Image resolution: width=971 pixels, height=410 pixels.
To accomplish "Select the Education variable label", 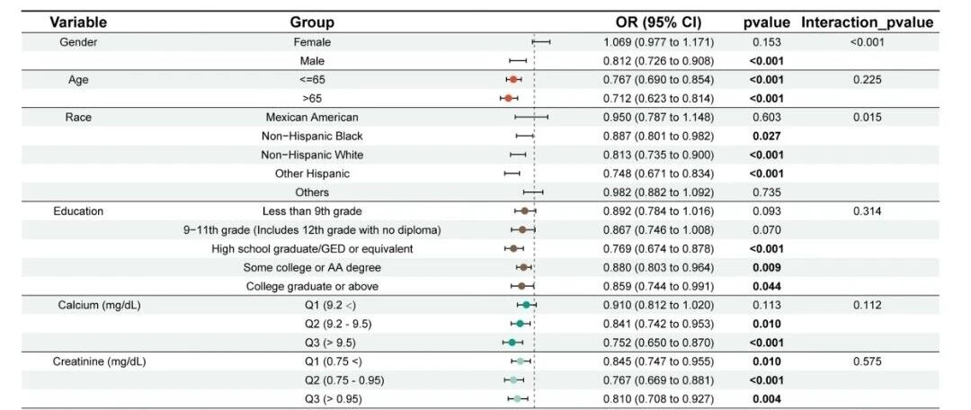I will tap(78, 211).
